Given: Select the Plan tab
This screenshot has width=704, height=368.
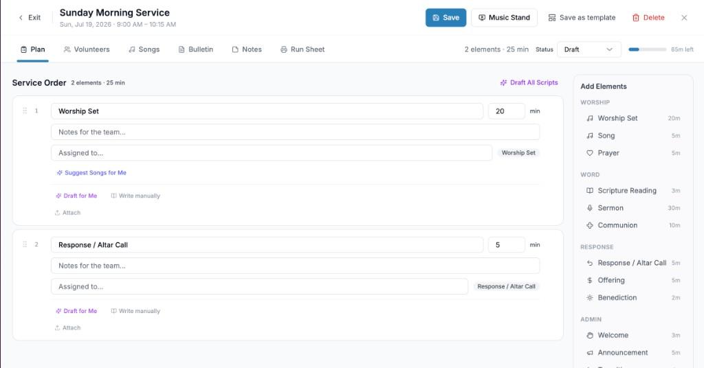Looking at the screenshot, I should point(33,49).
